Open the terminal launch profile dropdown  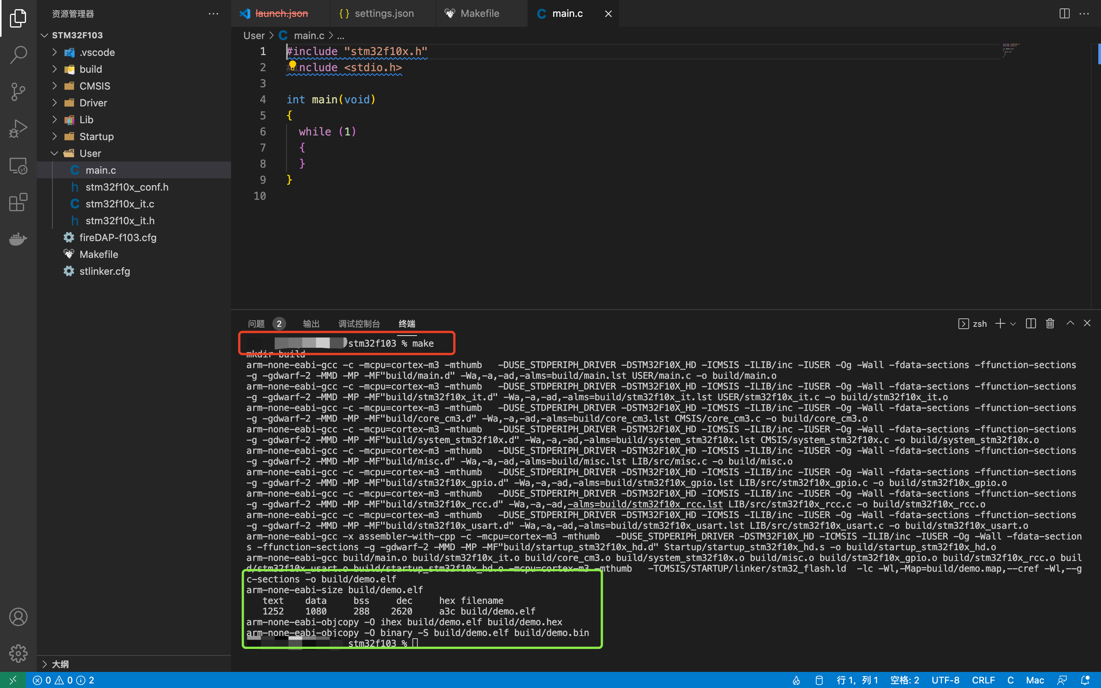1013,323
